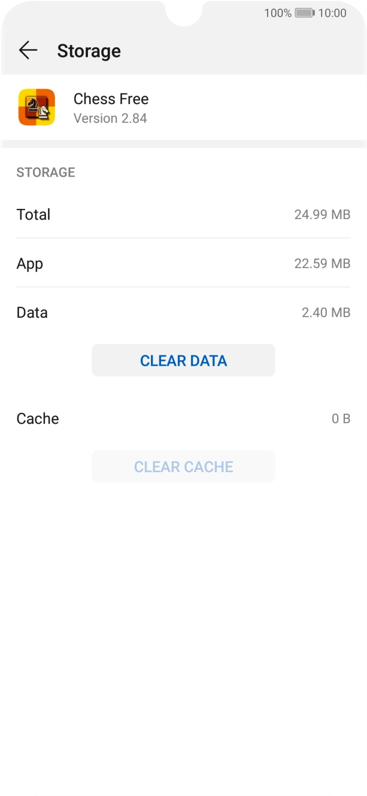Tap the 2.40 MB data value
The height and width of the screenshot is (796, 367).
point(326,313)
